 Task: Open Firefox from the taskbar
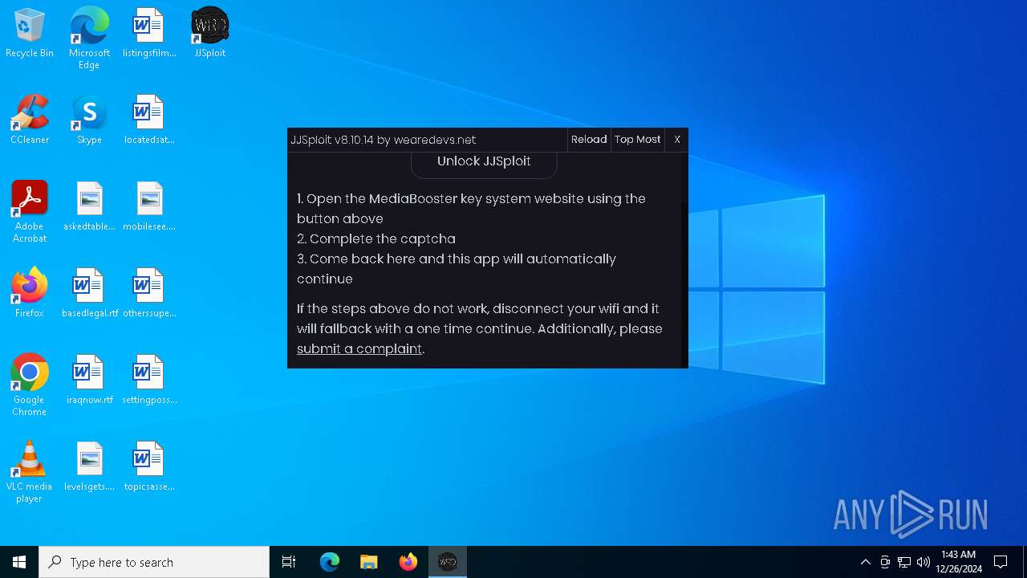pyautogui.click(x=408, y=562)
